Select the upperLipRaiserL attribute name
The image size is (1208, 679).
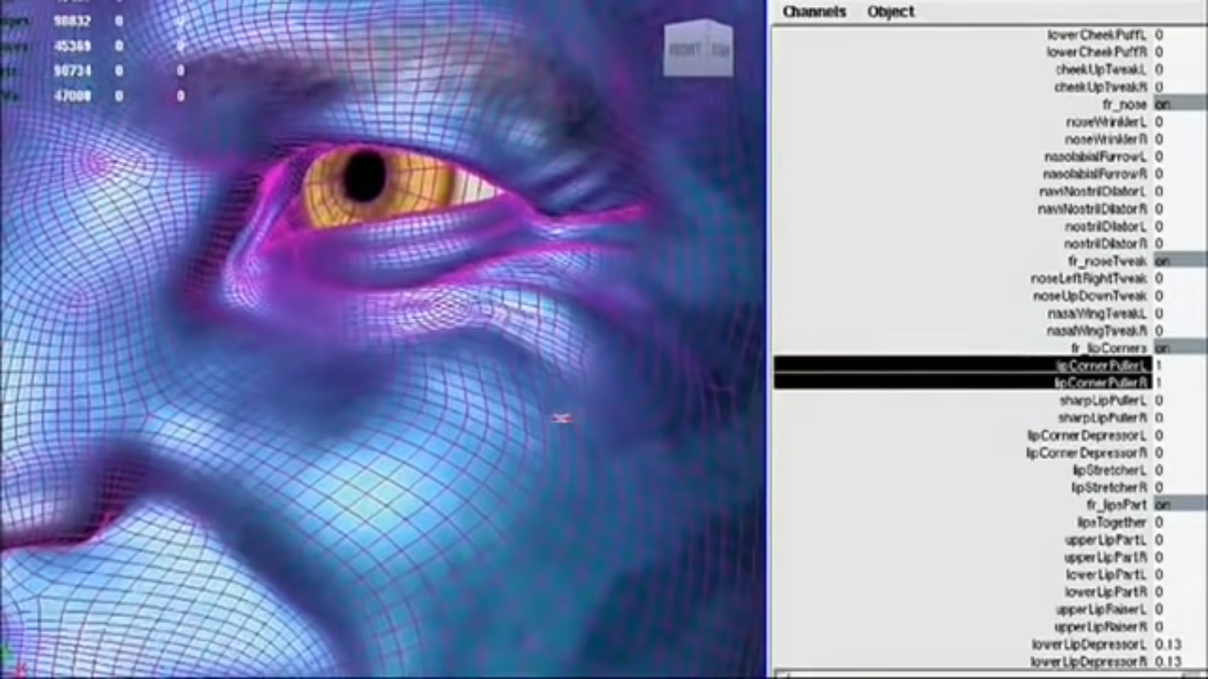pos(1100,609)
